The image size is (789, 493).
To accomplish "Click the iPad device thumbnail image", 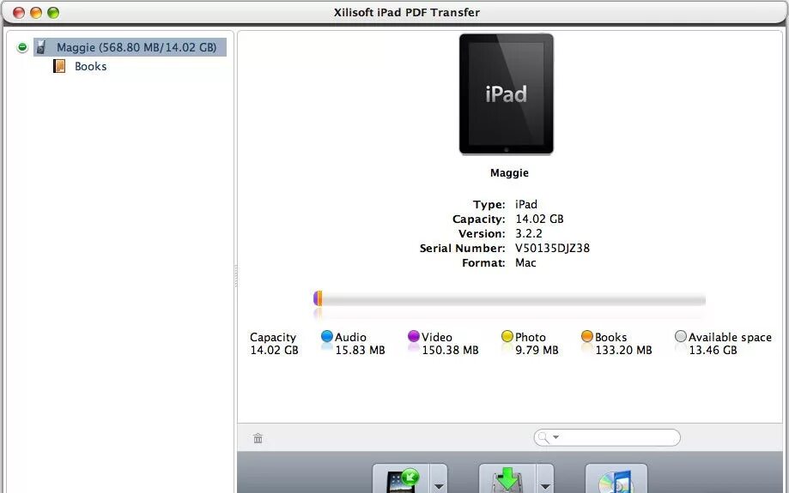I will coord(507,94).
